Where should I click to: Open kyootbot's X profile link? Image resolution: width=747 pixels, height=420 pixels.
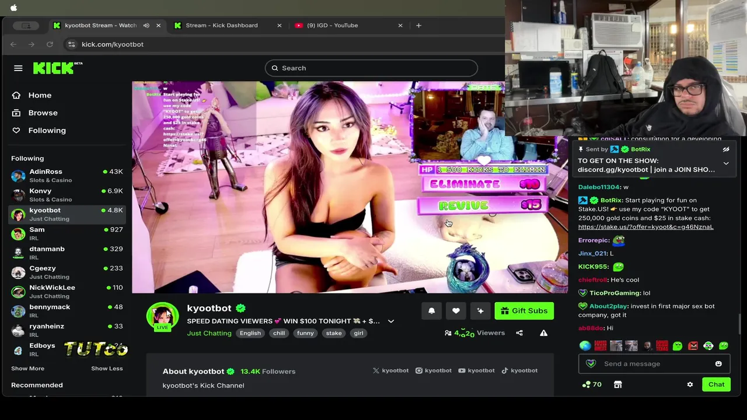pos(391,370)
